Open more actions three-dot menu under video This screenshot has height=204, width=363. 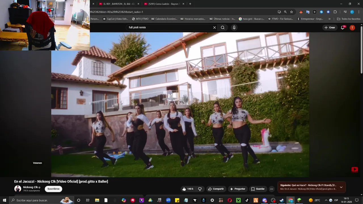[x=271, y=189]
